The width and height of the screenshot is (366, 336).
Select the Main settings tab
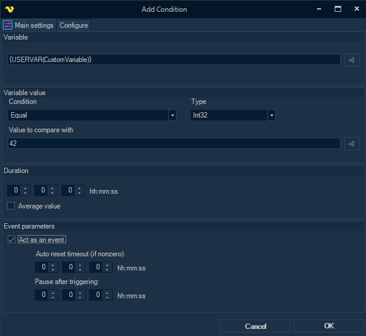point(29,25)
